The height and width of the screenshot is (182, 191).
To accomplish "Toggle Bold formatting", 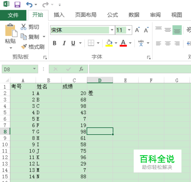I will click(55, 43).
